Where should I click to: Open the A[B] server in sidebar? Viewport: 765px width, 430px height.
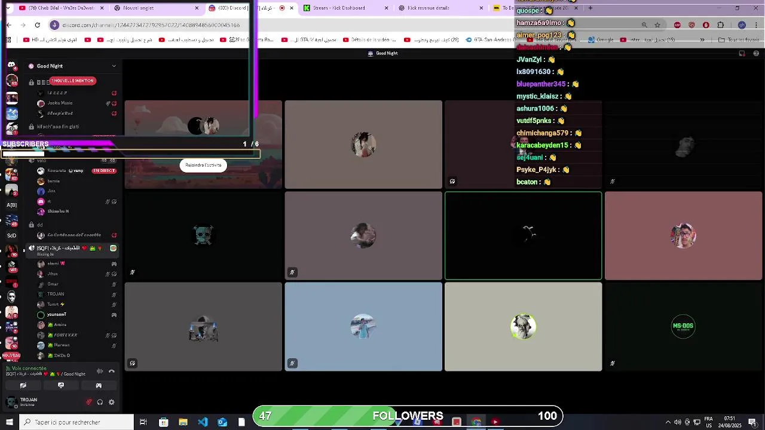point(11,205)
